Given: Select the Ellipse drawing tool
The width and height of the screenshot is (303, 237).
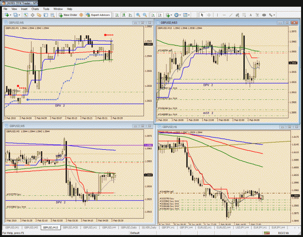Looking at the screenshot, I should 264,15.
